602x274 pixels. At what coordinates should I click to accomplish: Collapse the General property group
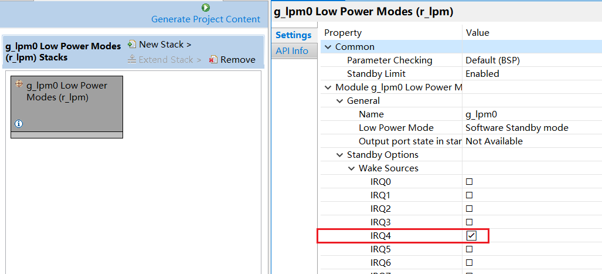pos(339,101)
